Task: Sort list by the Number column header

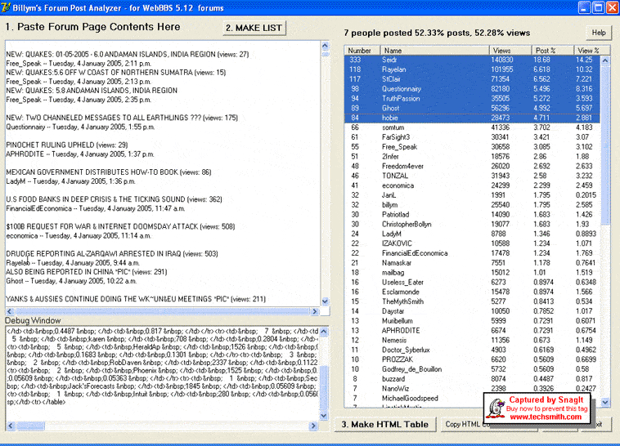Action: 362,51
